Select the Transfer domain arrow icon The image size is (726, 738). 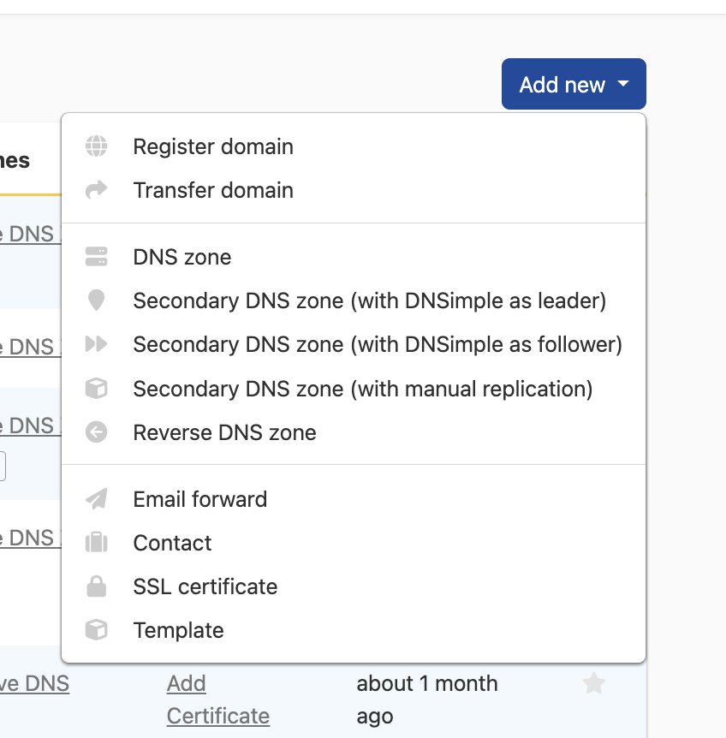pos(97,190)
